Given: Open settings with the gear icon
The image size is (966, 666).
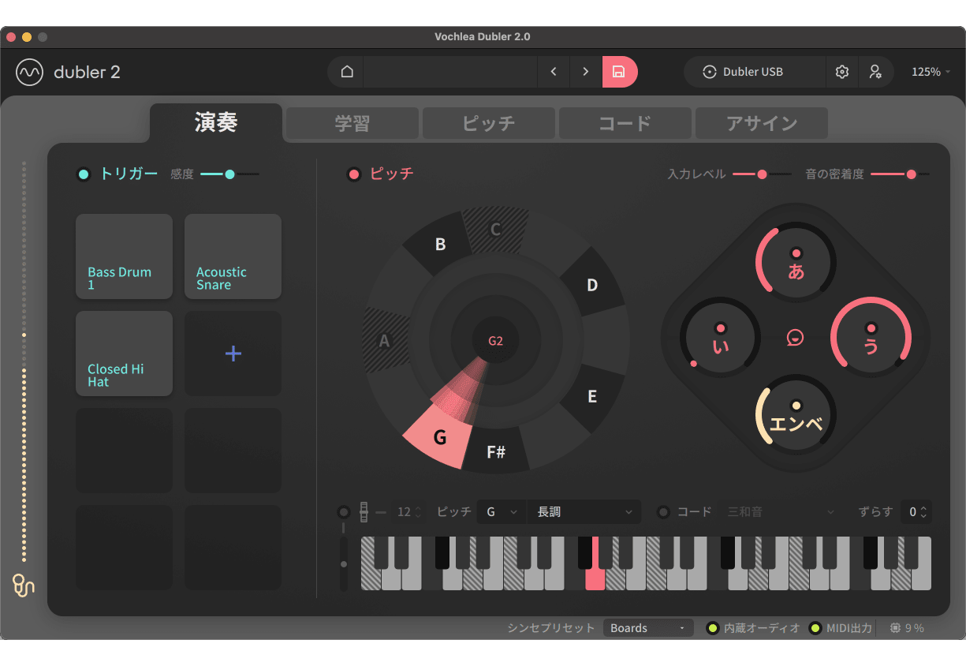Looking at the screenshot, I should point(842,72).
